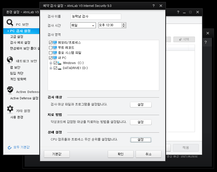
Task: Enable the 부트 레코드 checkbox
Action: pos(51,48)
